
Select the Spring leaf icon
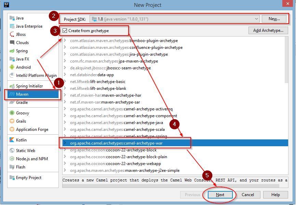tap(12, 51)
